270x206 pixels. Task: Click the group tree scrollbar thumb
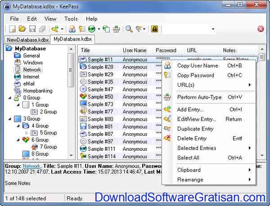click(71, 70)
